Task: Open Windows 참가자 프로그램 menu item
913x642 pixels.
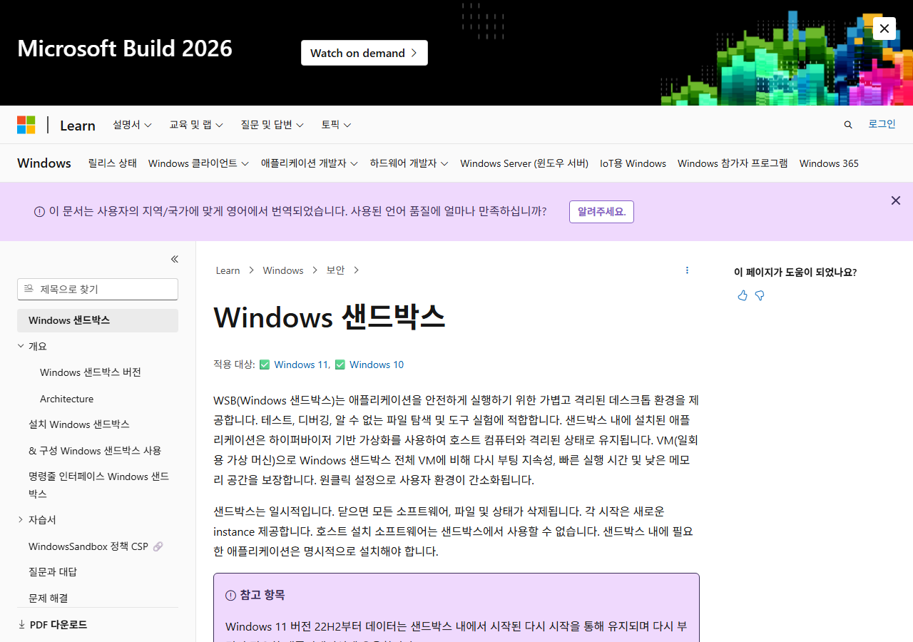Action: 733,163
